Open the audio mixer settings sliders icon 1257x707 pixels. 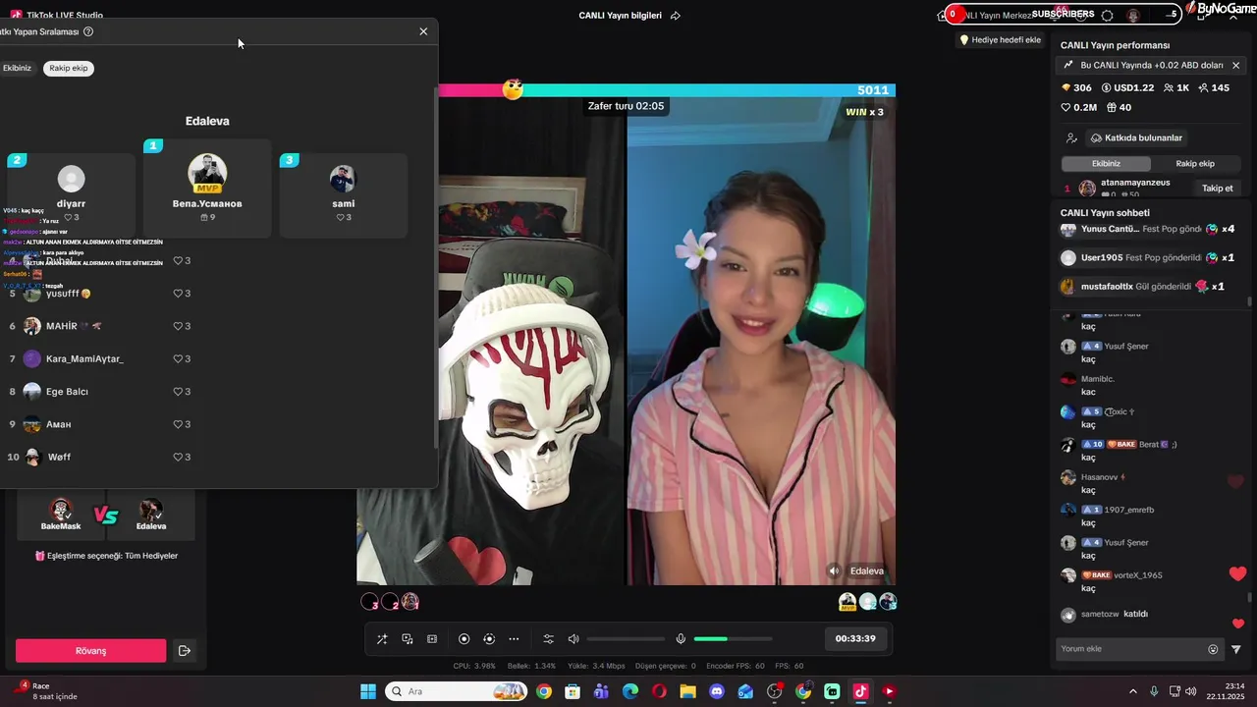[x=549, y=639]
